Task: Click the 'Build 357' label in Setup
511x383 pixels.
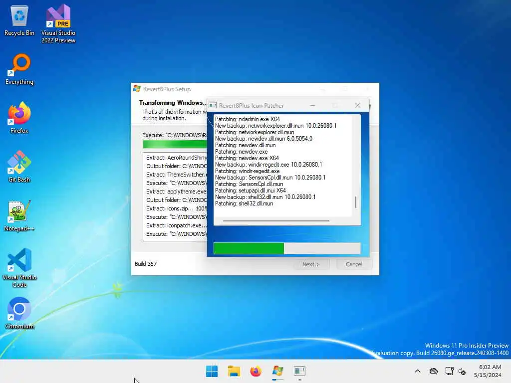Action: pyautogui.click(x=146, y=264)
